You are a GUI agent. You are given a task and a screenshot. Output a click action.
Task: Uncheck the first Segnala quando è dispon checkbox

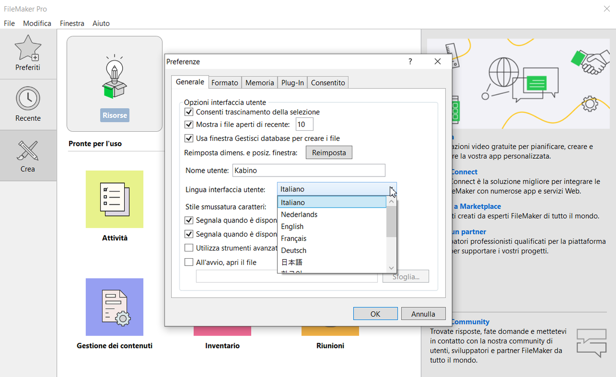click(189, 220)
